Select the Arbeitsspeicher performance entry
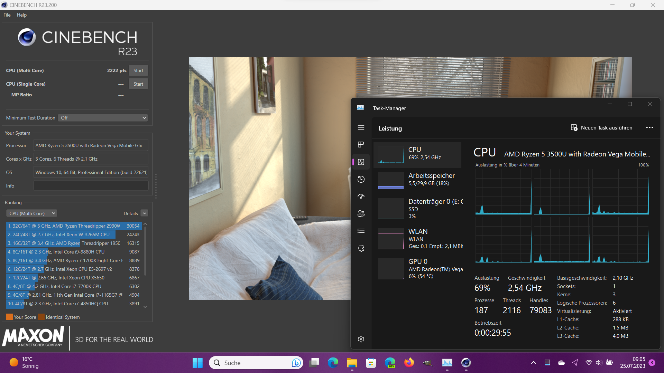The image size is (664, 373). click(417, 180)
